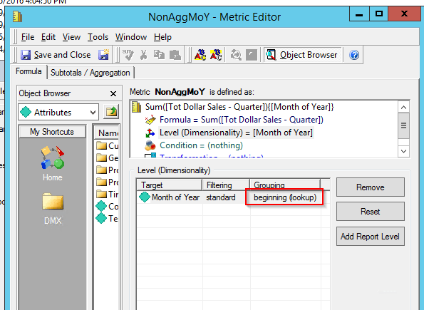The image size is (424, 310).
Task: Expand the Attributes dropdown in Object Browser
Action: point(93,113)
